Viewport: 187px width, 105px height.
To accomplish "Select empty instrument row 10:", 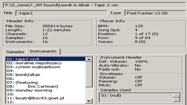I will point(46,94).
